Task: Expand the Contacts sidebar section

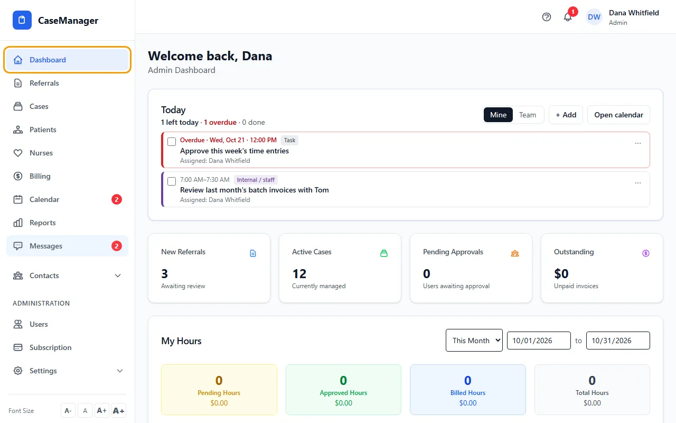Action: [67, 275]
